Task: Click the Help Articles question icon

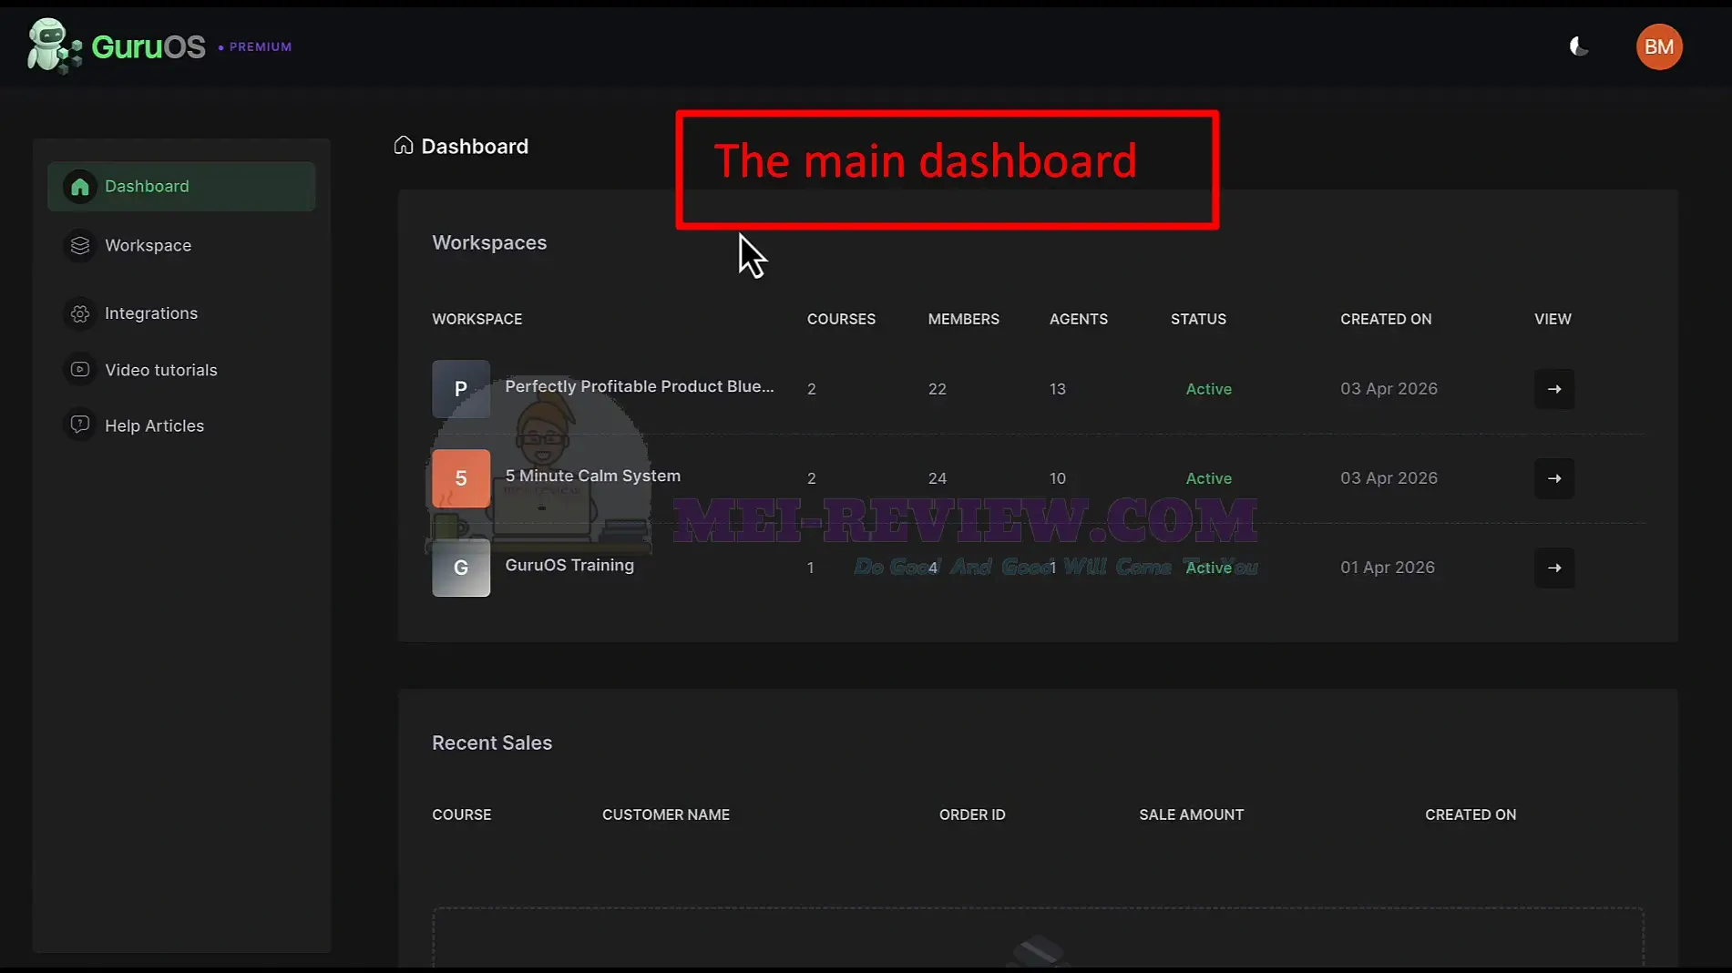Action: pyautogui.click(x=80, y=425)
